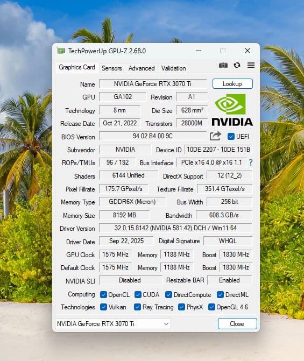Screen dimensions: 304x361
Task: Click Default Clock value 1575 MHz
Action: point(116,267)
